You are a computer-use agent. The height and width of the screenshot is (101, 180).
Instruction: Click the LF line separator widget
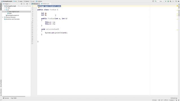[x=162, y=100]
